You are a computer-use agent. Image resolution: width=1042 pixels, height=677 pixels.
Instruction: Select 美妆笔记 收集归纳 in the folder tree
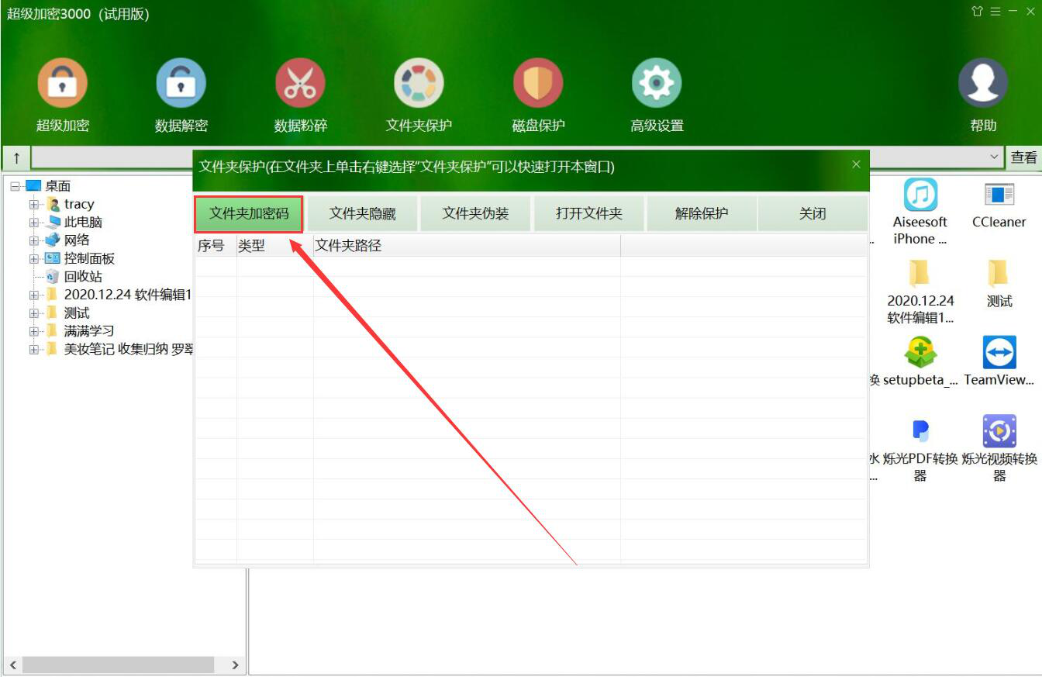click(x=128, y=349)
